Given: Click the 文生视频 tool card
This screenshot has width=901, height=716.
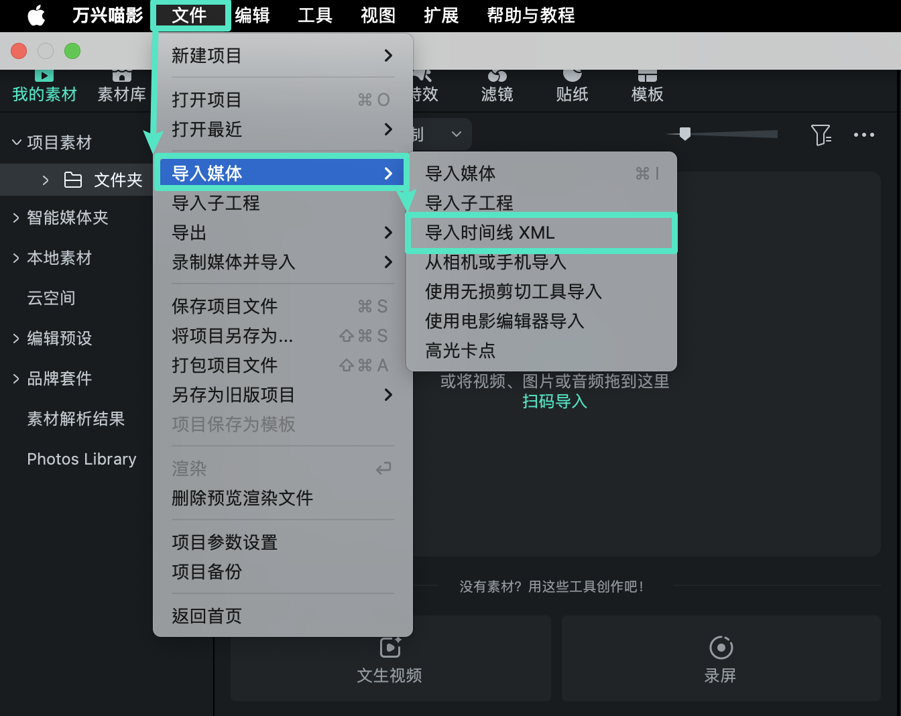Looking at the screenshot, I should pyautogui.click(x=390, y=658).
